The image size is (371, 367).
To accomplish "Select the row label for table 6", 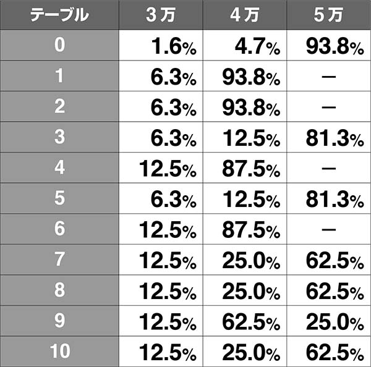I will tap(59, 228).
